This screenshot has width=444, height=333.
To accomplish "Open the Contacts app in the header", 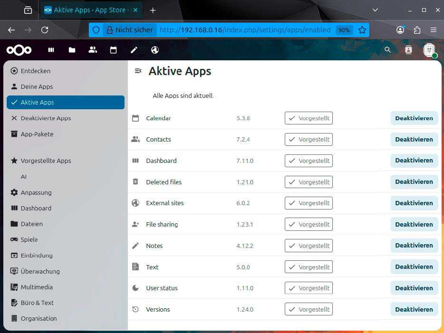I will (93, 50).
